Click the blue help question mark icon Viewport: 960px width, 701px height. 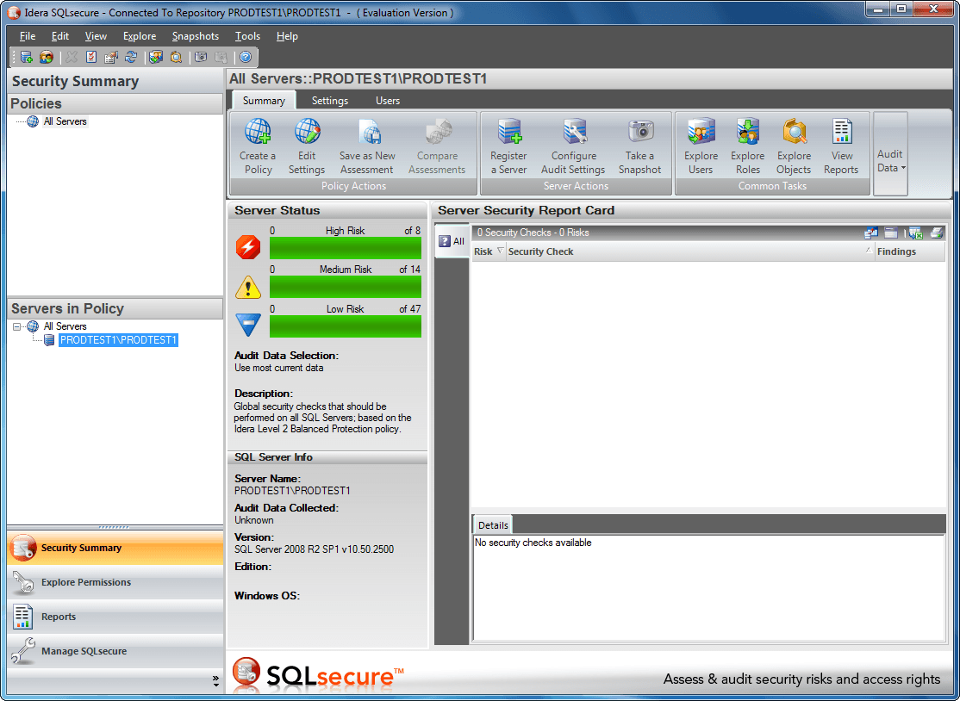(x=246, y=58)
